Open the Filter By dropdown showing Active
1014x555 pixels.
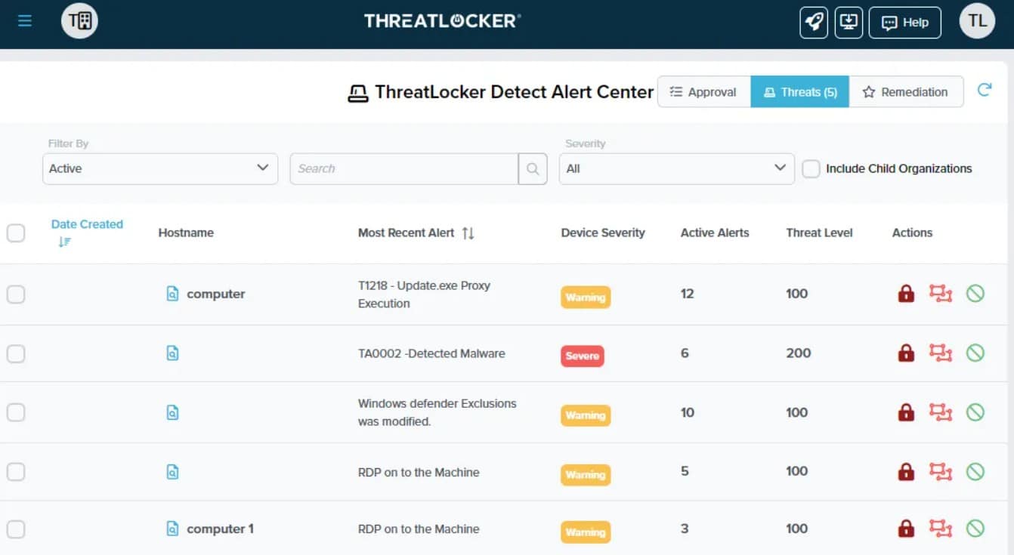pos(159,168)
